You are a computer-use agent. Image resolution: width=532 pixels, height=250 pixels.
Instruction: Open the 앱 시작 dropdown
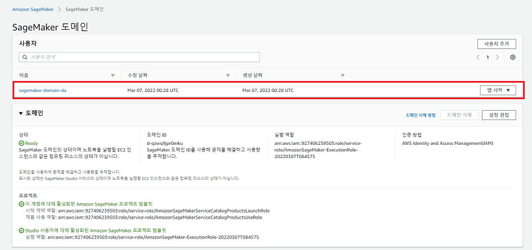498,90
